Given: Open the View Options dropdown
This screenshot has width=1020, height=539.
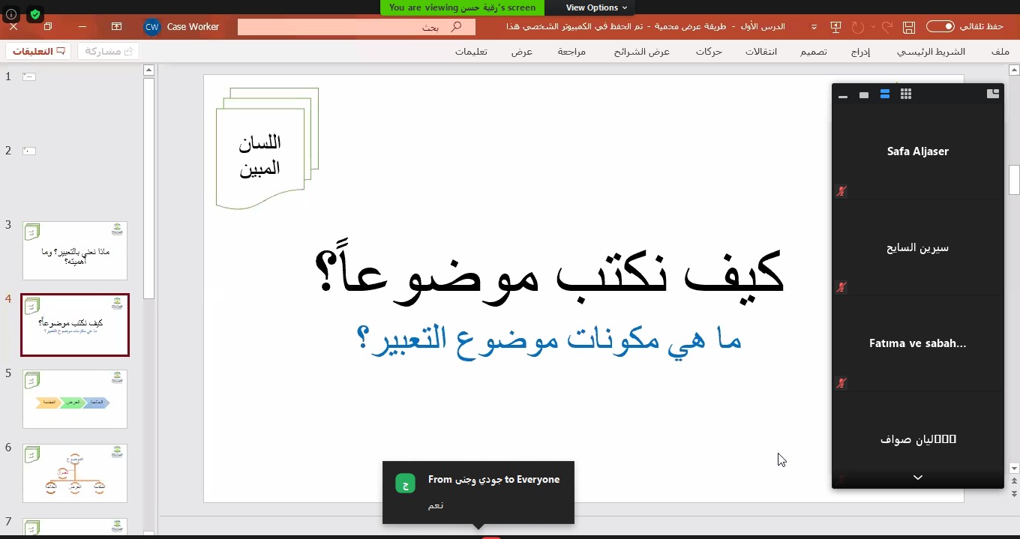Looking at the screenshot, I should click(596, 7).
